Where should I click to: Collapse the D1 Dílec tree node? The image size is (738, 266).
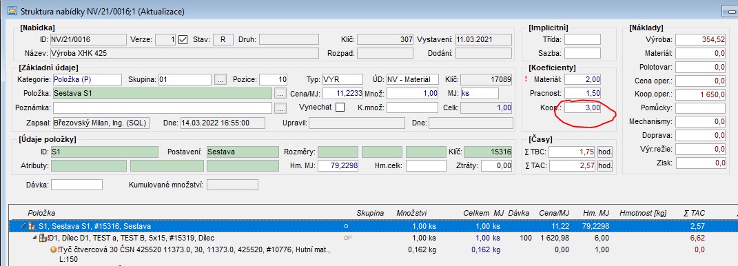pyautogui.click(x=35, y=238)
